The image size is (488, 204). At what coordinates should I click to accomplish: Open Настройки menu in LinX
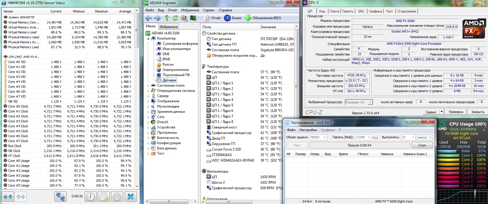(308, 130)
